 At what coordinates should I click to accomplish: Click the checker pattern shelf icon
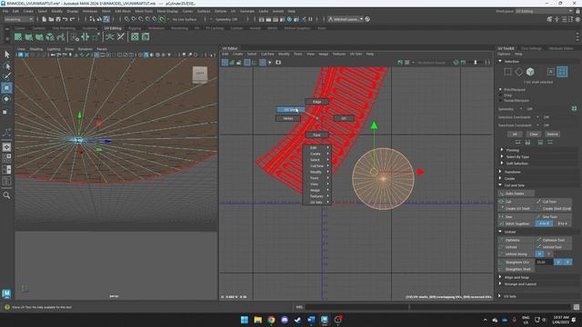[135, 36]
